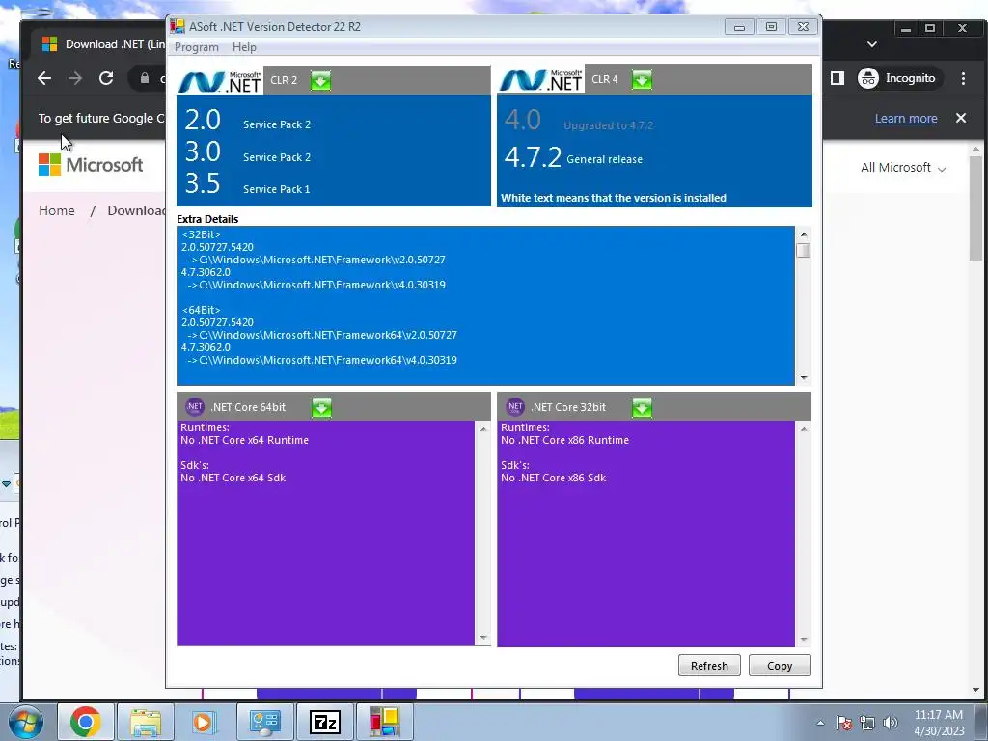Click Extra Details scroll up arrow
This screenshot has height=741, width=988.
click(804, 234)
